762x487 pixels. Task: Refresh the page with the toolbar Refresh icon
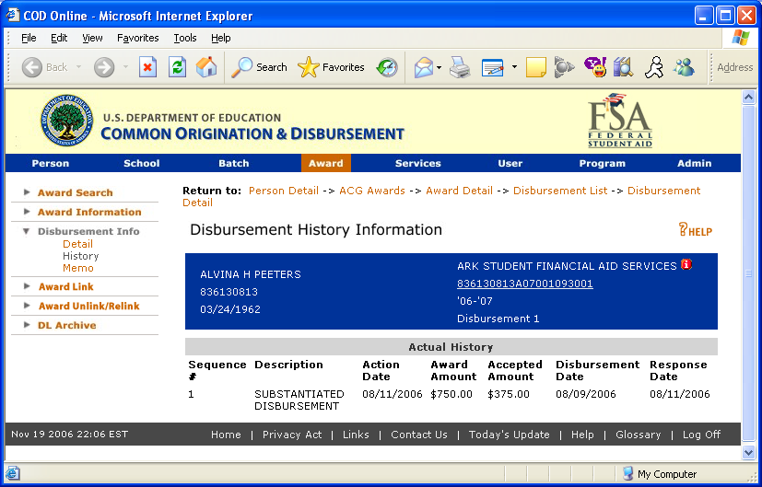177,67
